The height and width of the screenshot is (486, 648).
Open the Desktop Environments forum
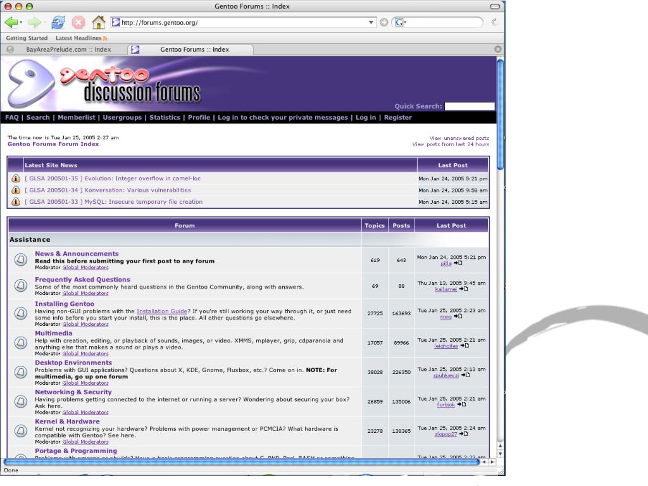point(73,363)
